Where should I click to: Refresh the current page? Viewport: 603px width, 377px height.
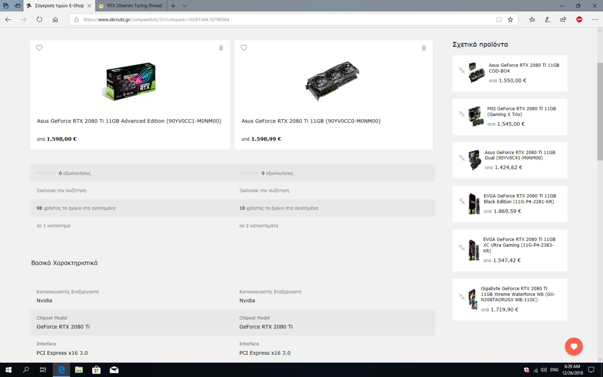click(x=40, y=20)
